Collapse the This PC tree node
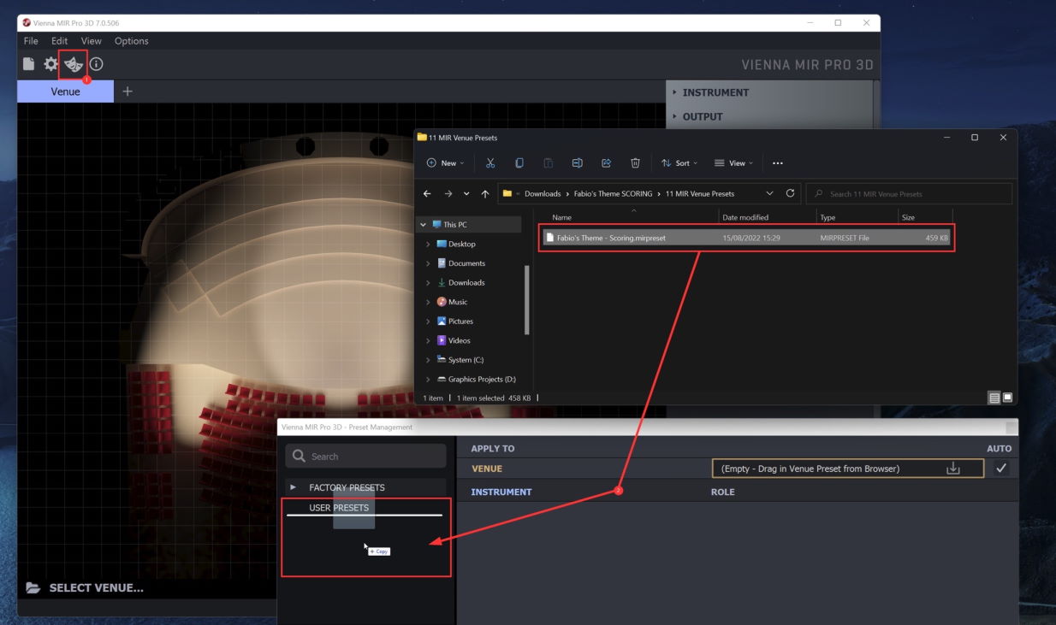The image size is (1056, 625). [x=423, y=225]
